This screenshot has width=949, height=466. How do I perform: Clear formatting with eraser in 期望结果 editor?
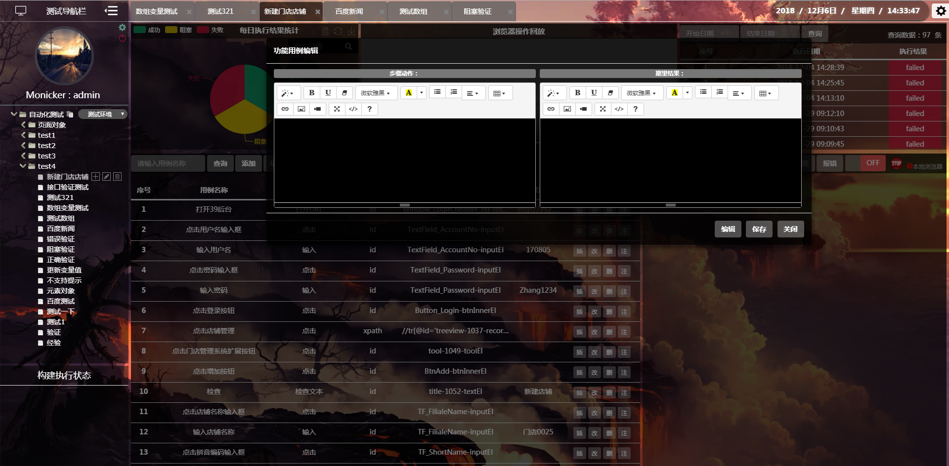click(x=610, y=93)
